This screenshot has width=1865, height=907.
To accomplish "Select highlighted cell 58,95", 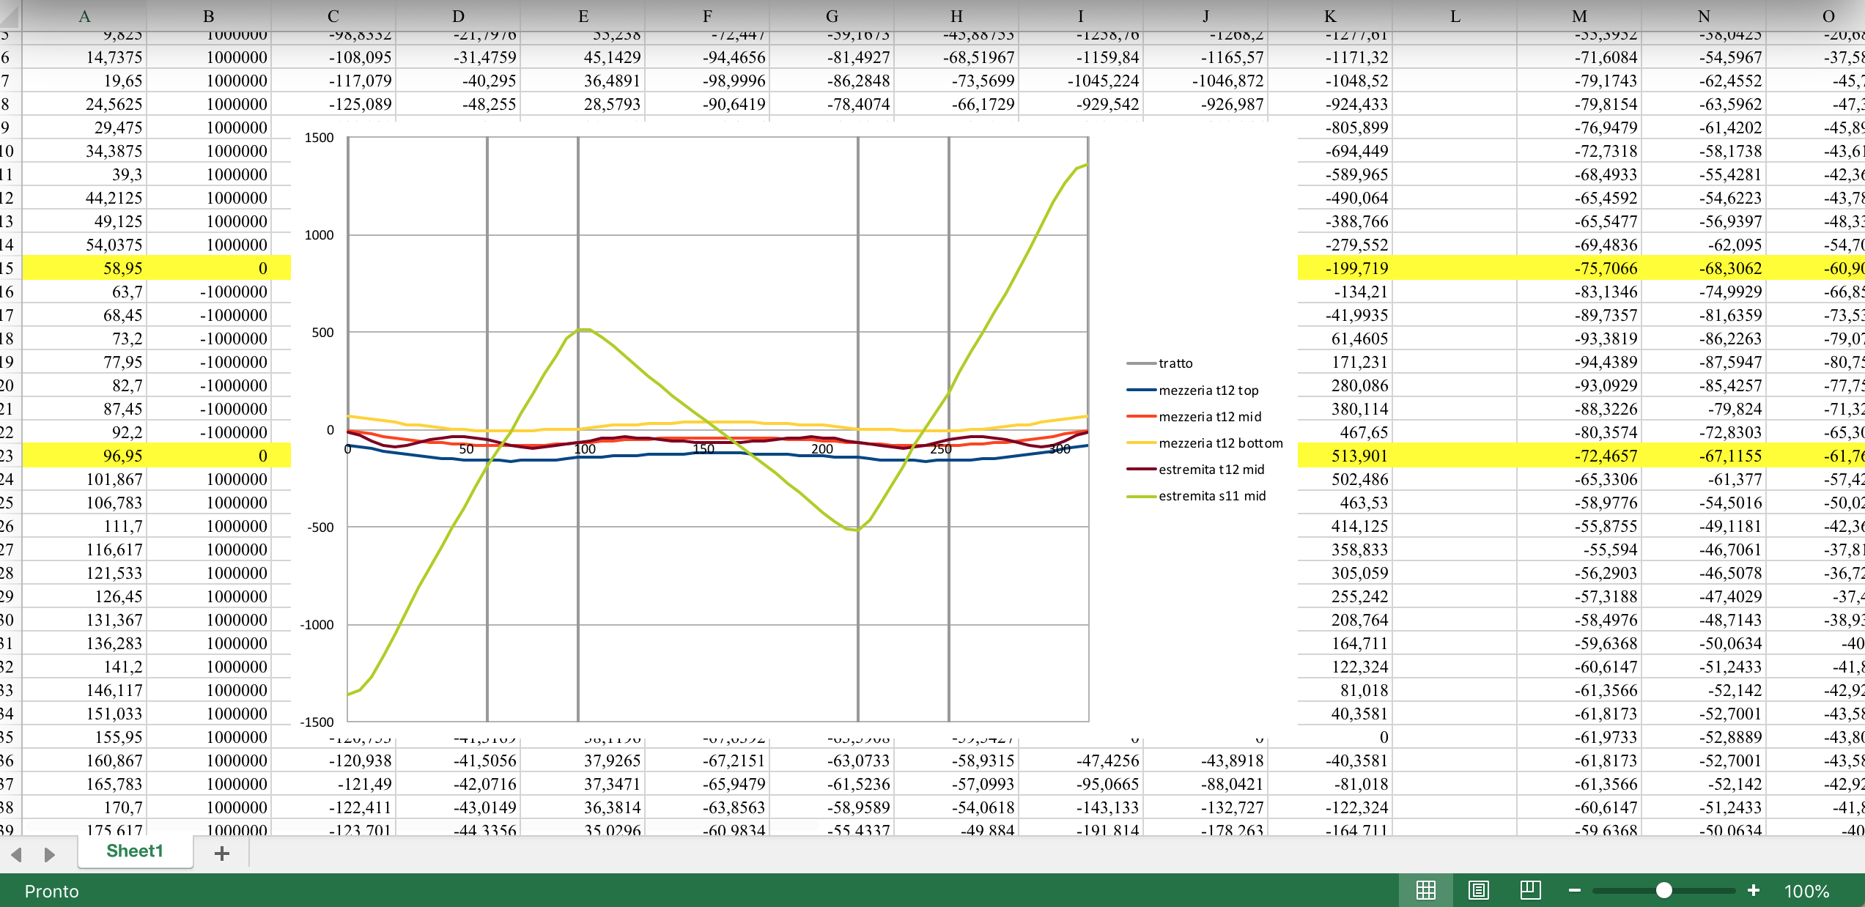I will tap(84, 267).
